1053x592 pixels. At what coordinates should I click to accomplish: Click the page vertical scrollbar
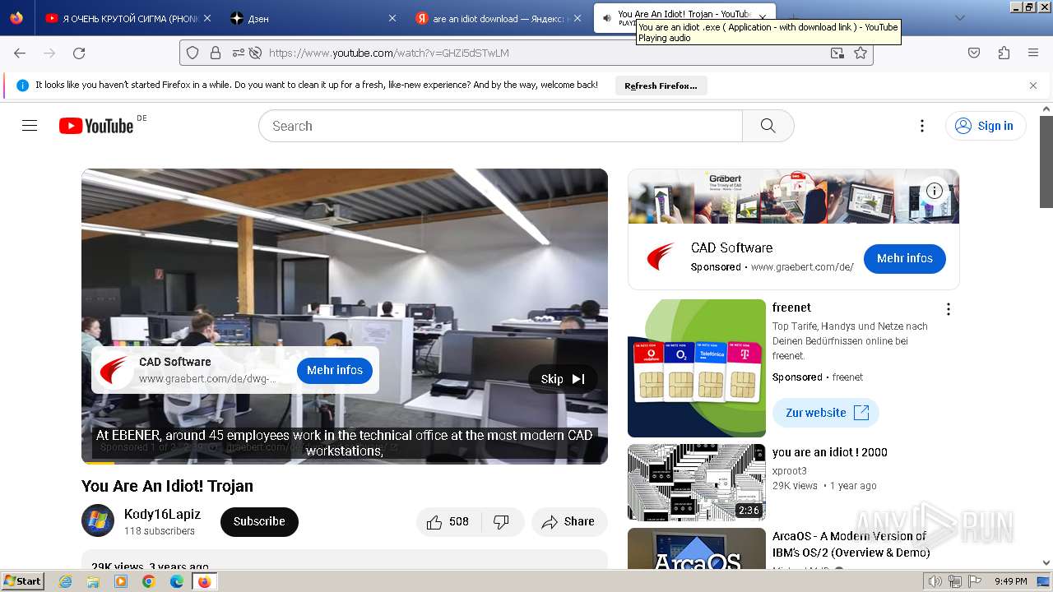[1046, 162]
